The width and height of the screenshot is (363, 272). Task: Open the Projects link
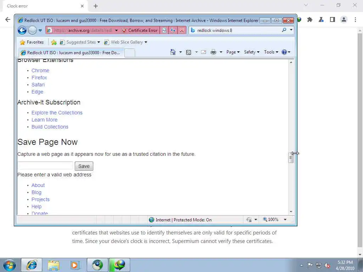40,199
